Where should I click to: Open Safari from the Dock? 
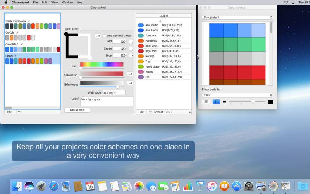pos(53,186)
